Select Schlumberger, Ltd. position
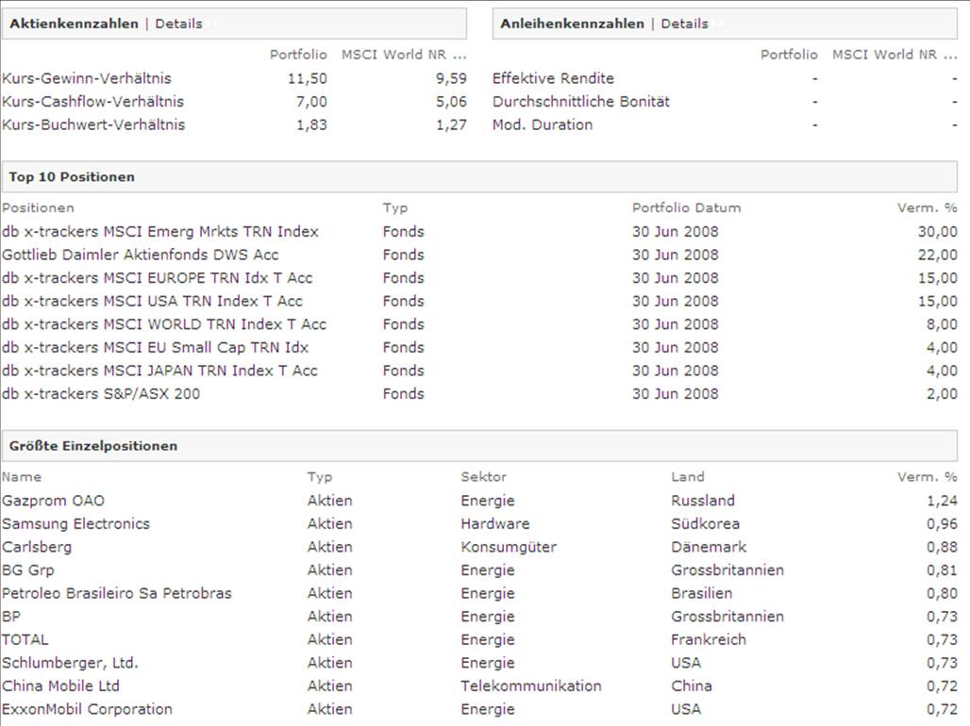 click(x=70, y=663)
